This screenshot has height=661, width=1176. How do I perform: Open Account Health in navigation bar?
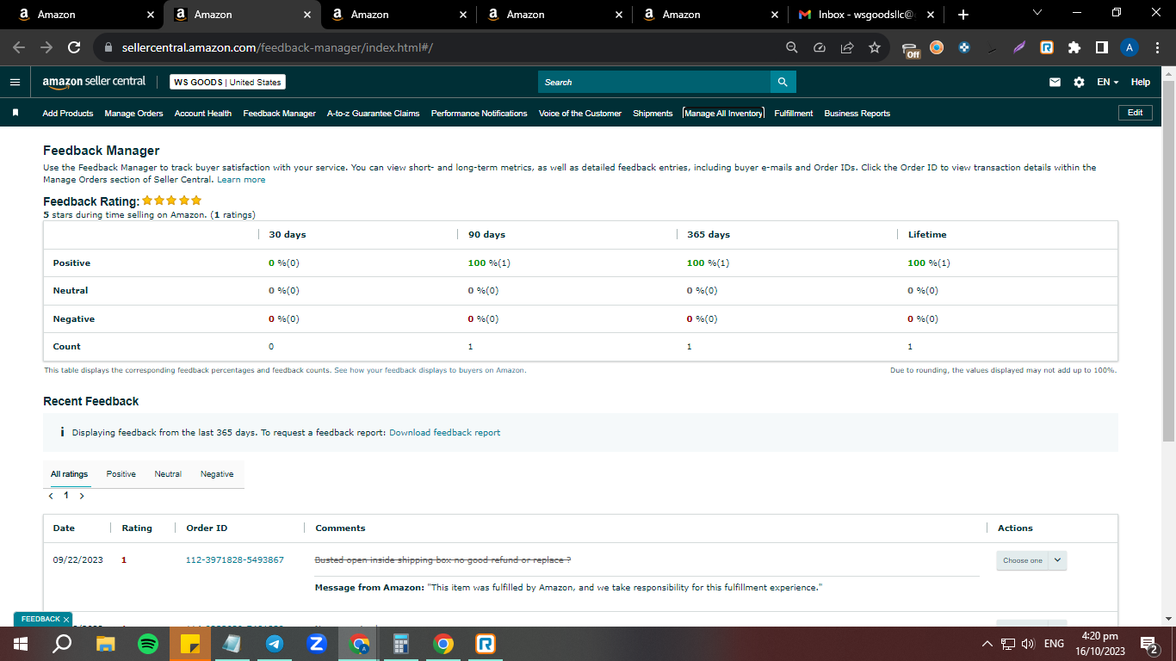pyautogui.click(x=203, y=114)
